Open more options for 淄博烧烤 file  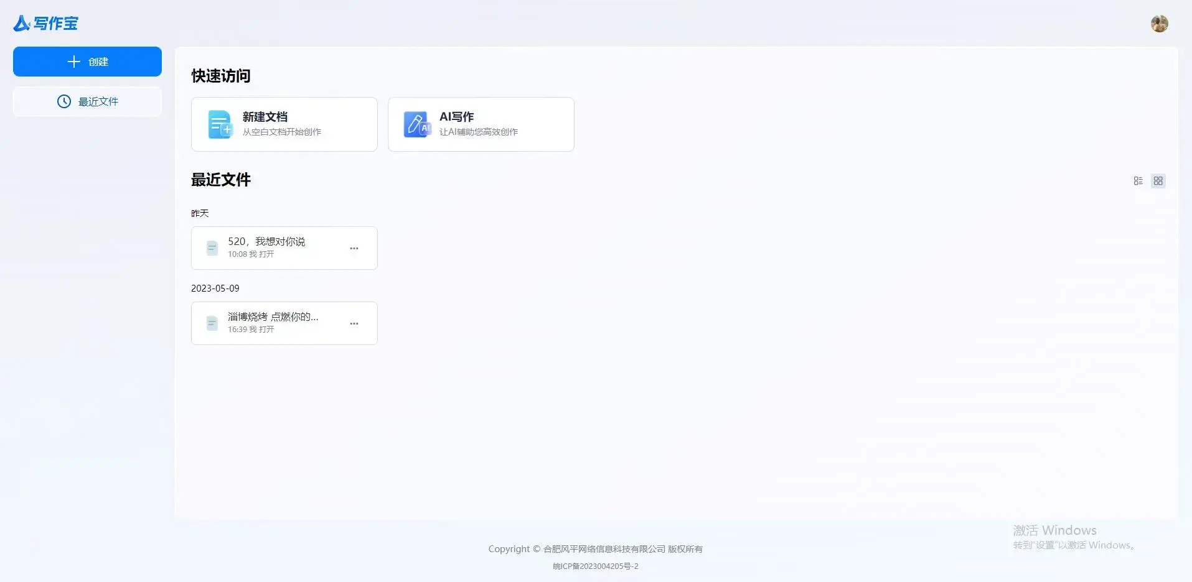(x=354, y=323)
